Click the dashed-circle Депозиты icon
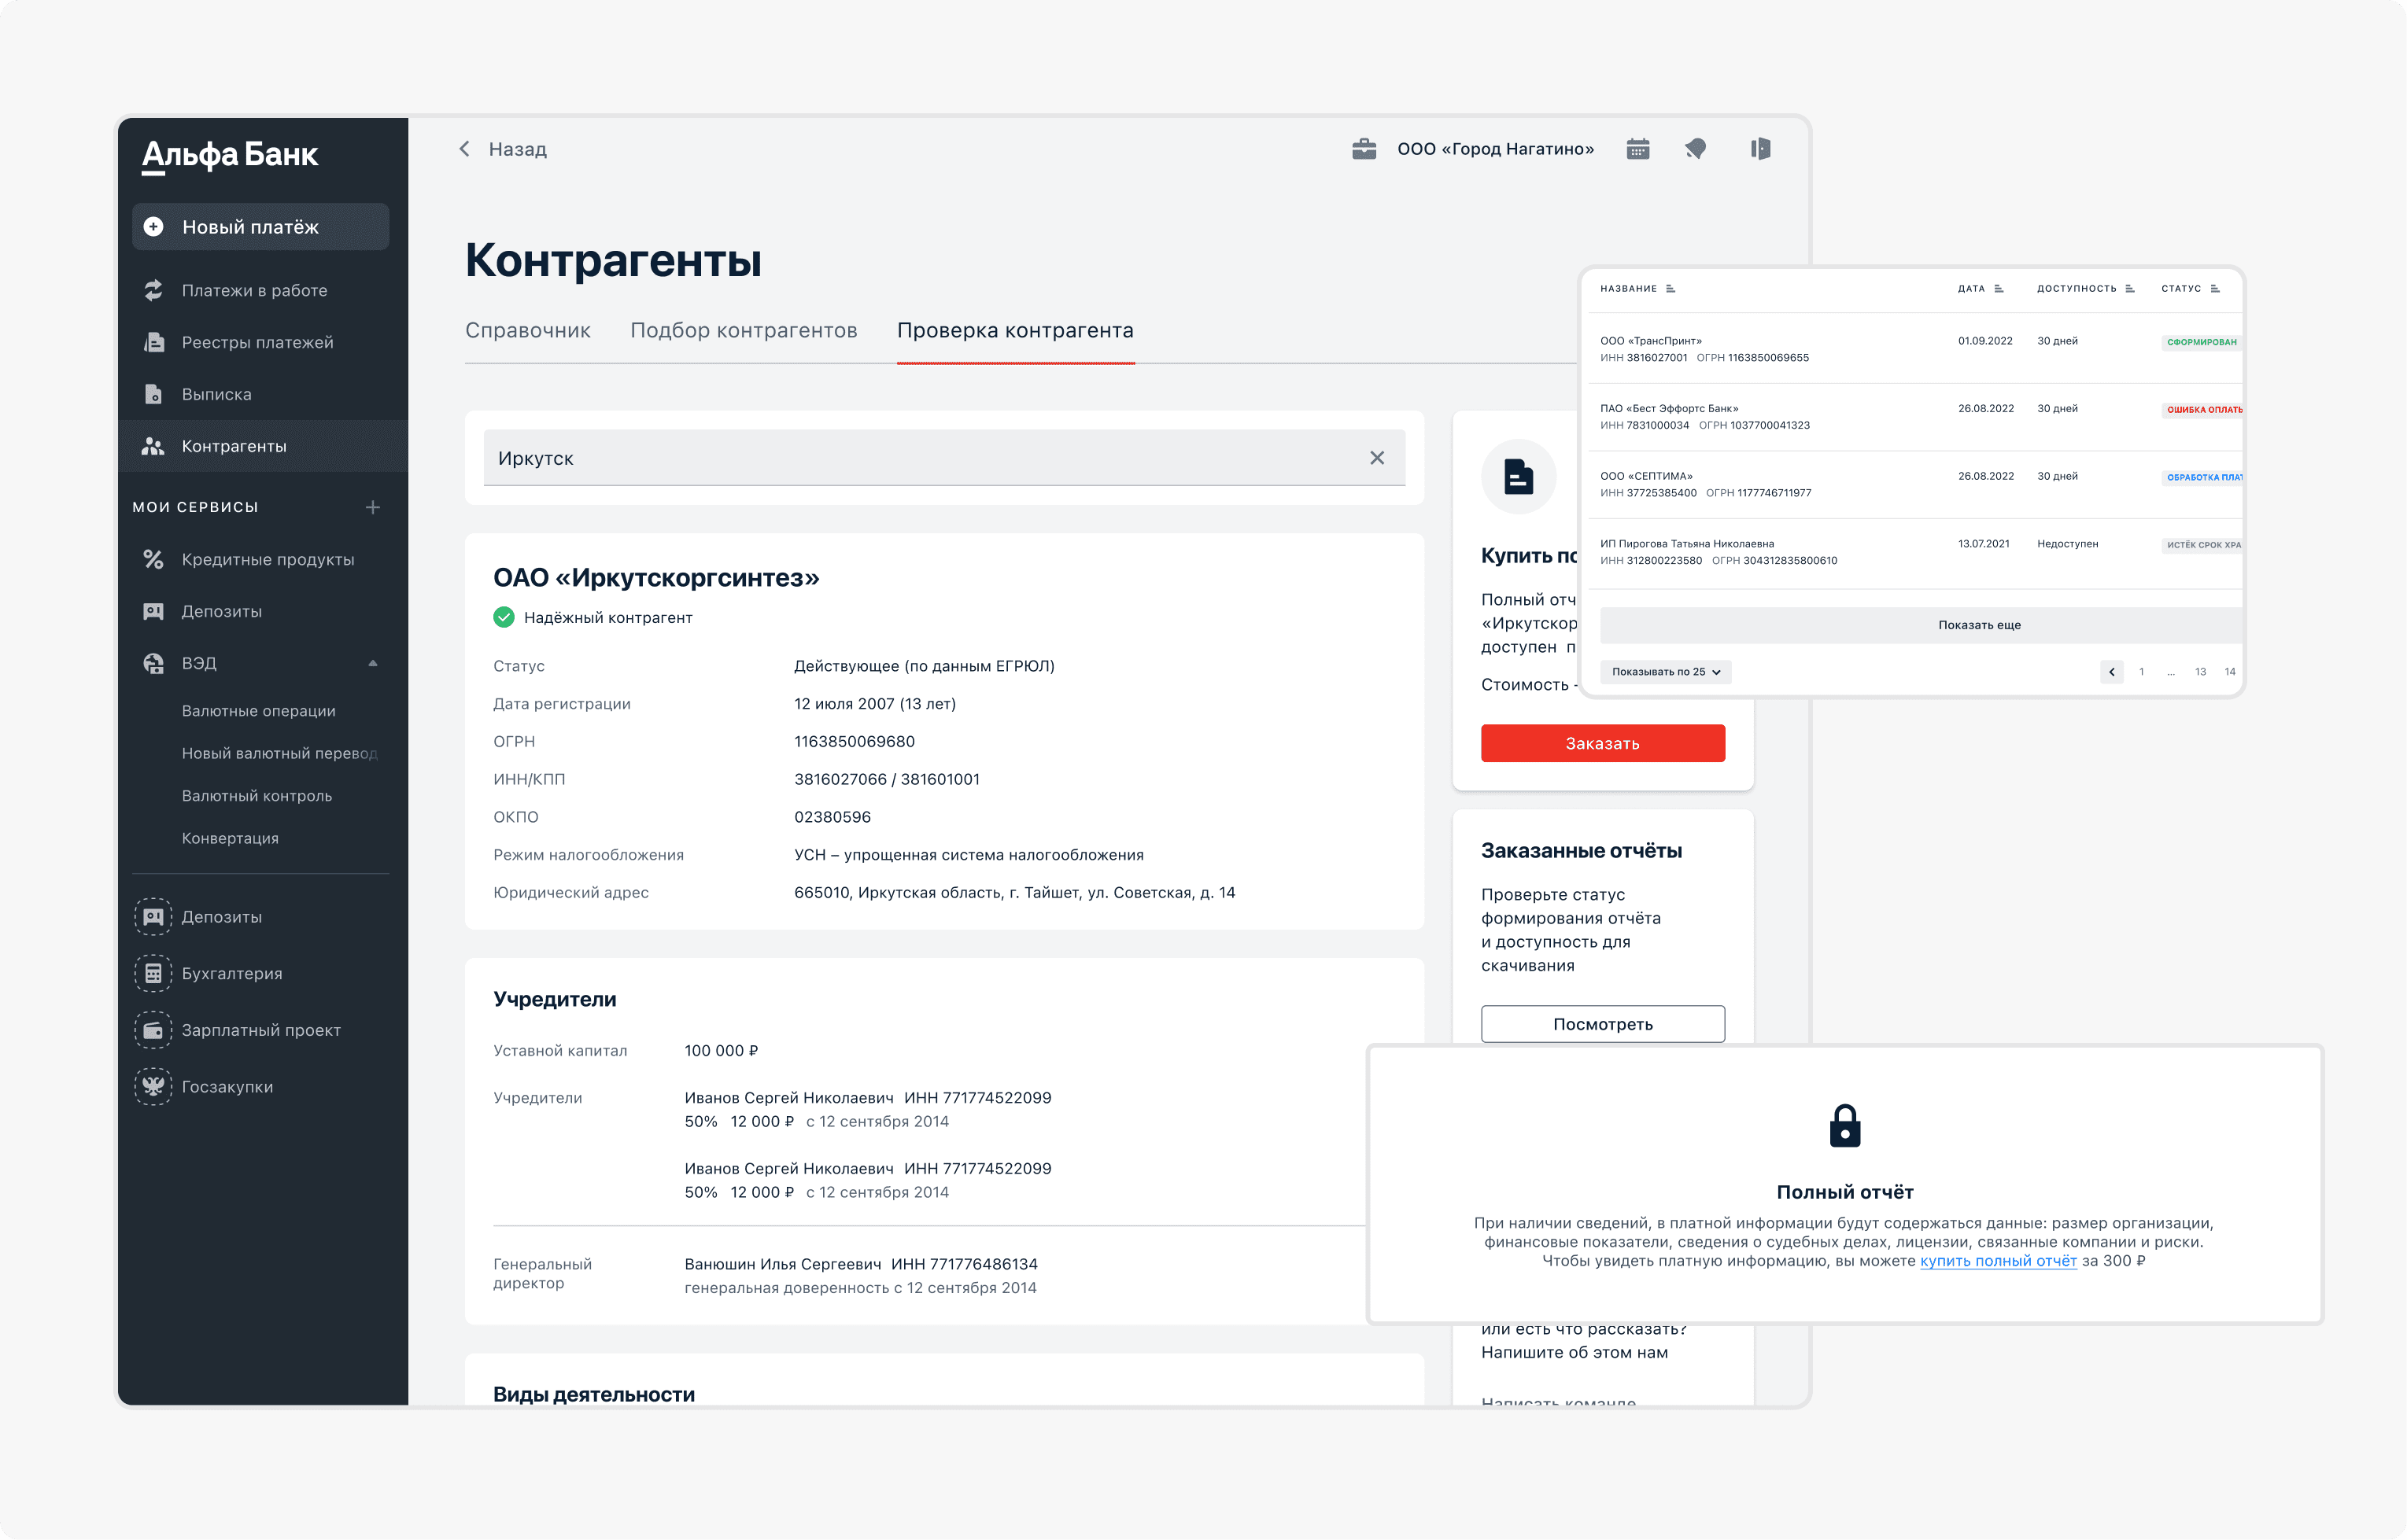Viewport: 2407px width, 1540px height. pos(153,917)
